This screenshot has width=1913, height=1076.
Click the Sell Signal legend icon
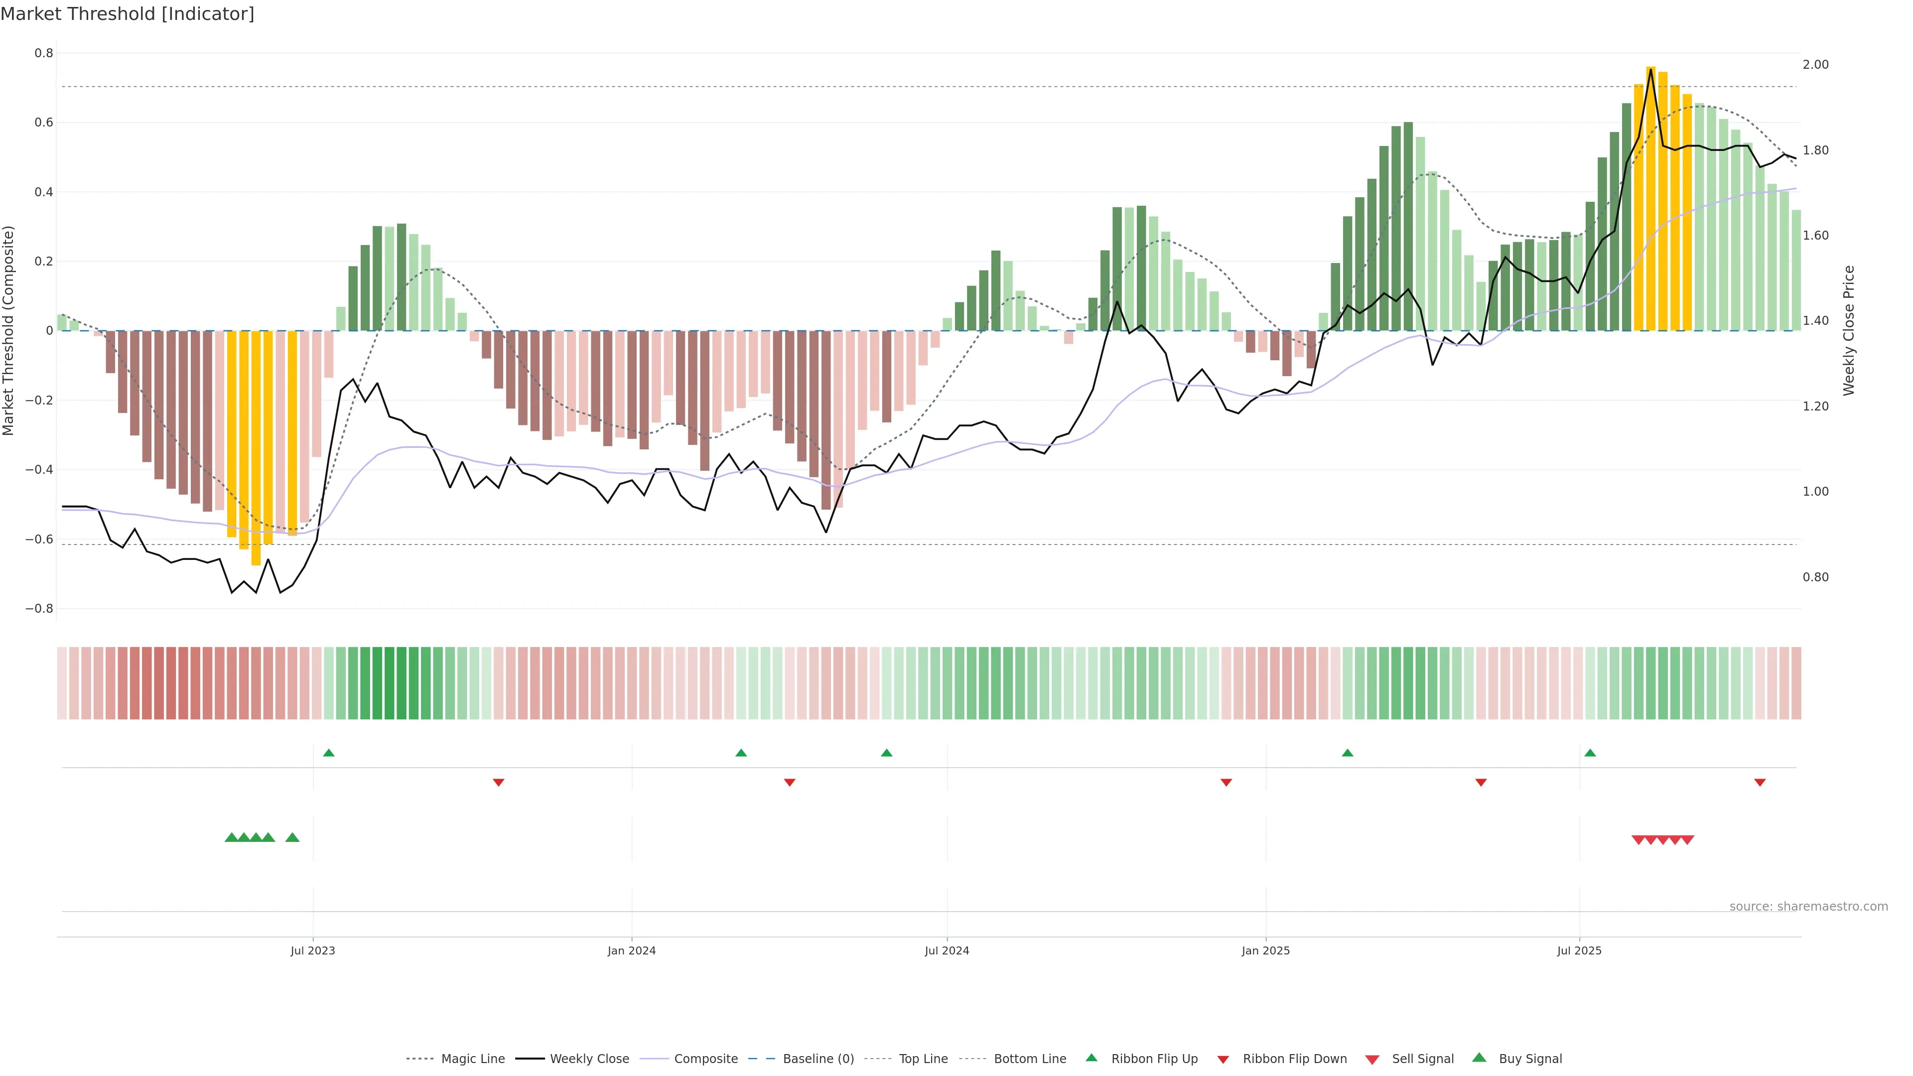(1371, 1060)
